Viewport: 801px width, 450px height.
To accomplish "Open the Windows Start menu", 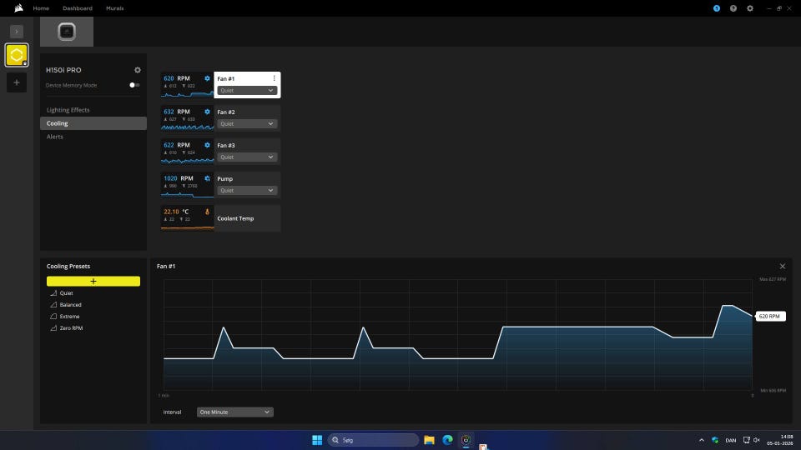I will [x=317, y=440].
